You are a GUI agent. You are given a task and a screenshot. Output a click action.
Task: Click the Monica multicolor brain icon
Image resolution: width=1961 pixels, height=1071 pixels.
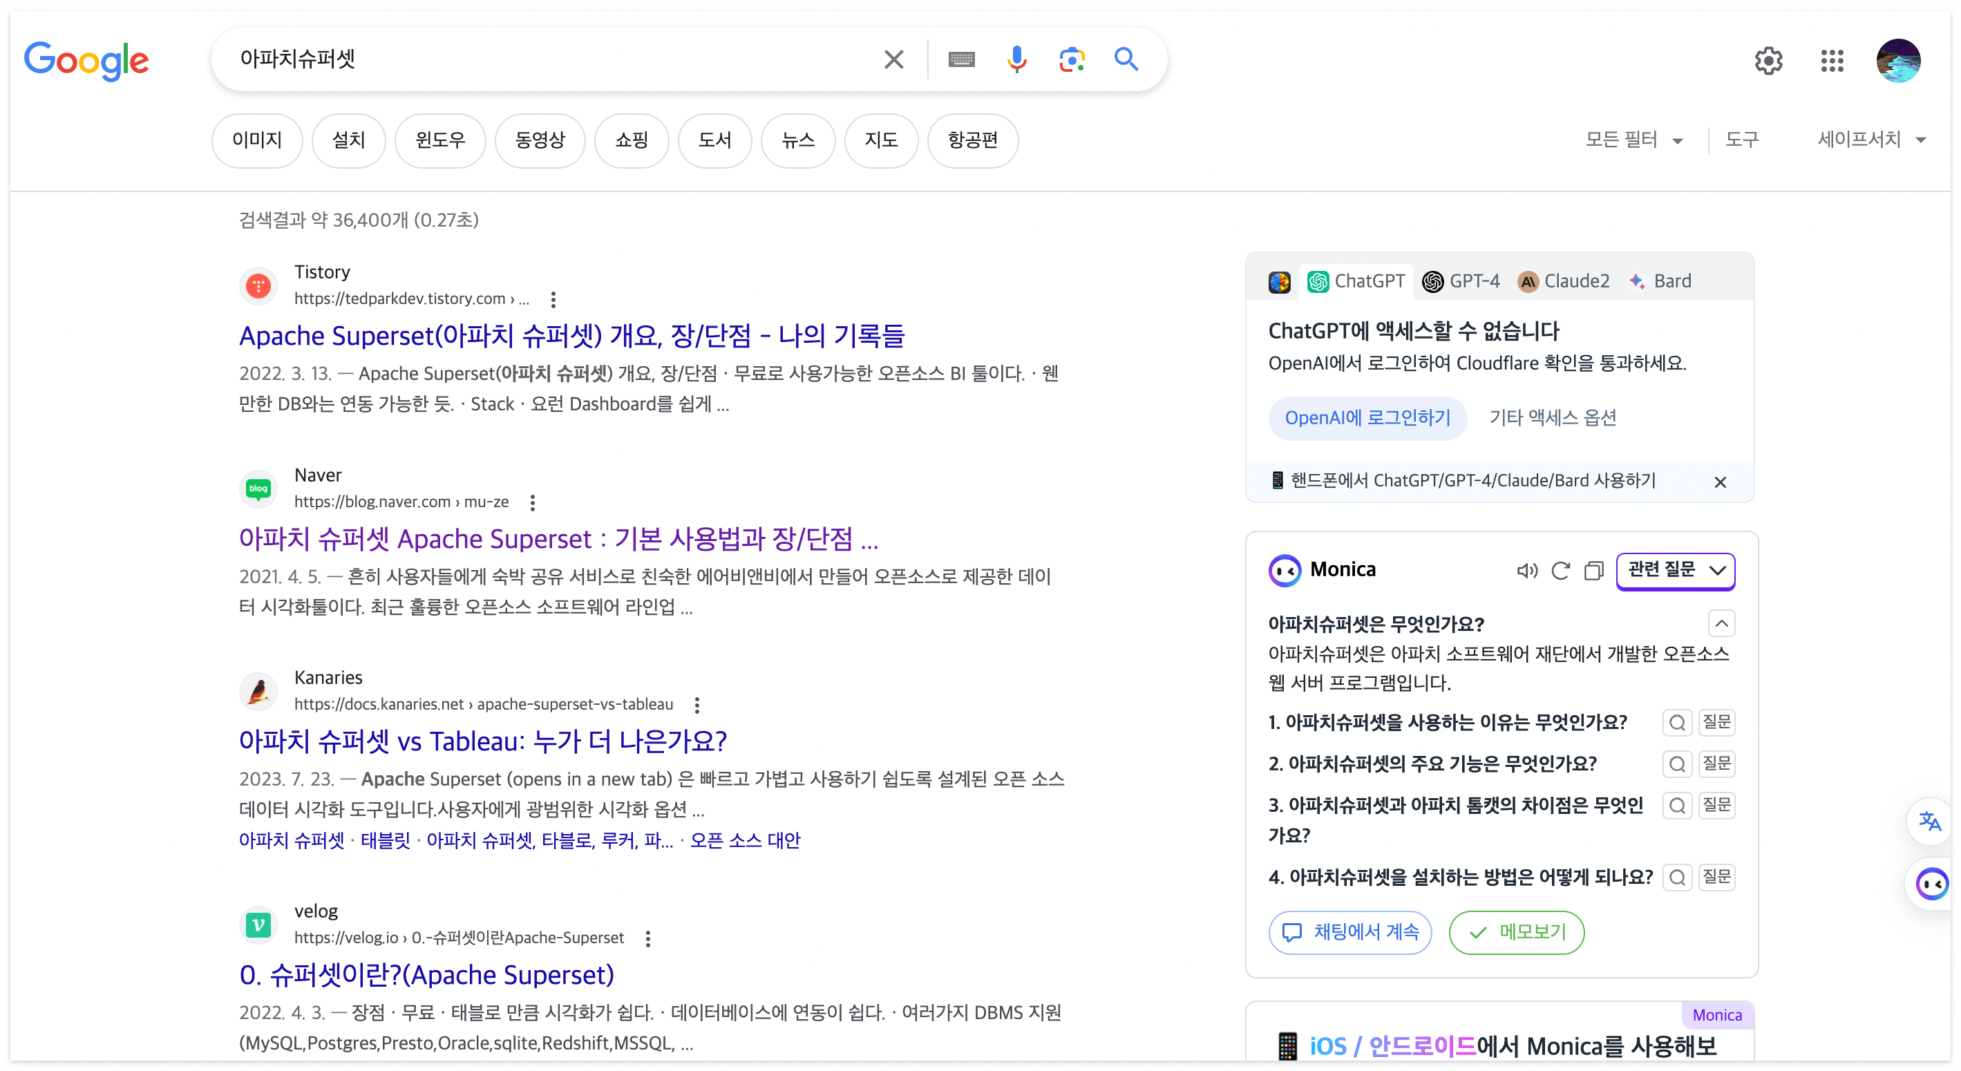click(x=1280, y=282)
